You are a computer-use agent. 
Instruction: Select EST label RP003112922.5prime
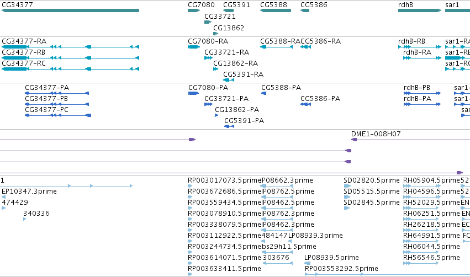pos(224,236)
